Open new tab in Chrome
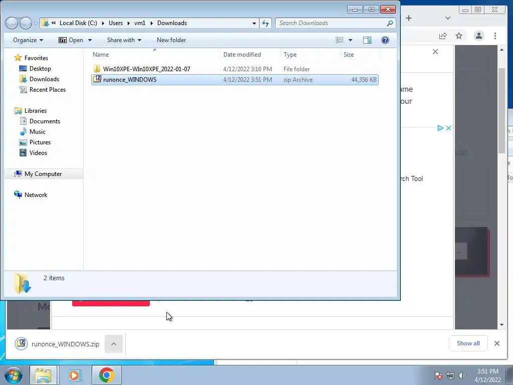The height and width of the screenshot is (385, 513). [409, 18]
